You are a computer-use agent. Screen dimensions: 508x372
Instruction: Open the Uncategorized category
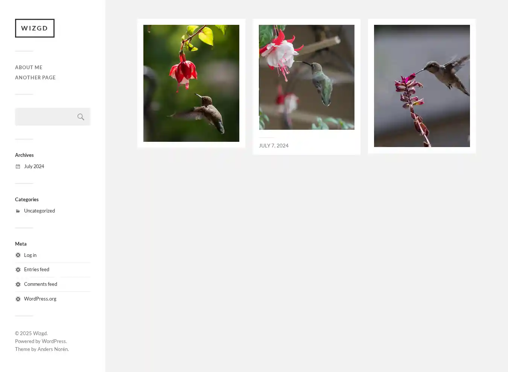[x=40, y=211]
